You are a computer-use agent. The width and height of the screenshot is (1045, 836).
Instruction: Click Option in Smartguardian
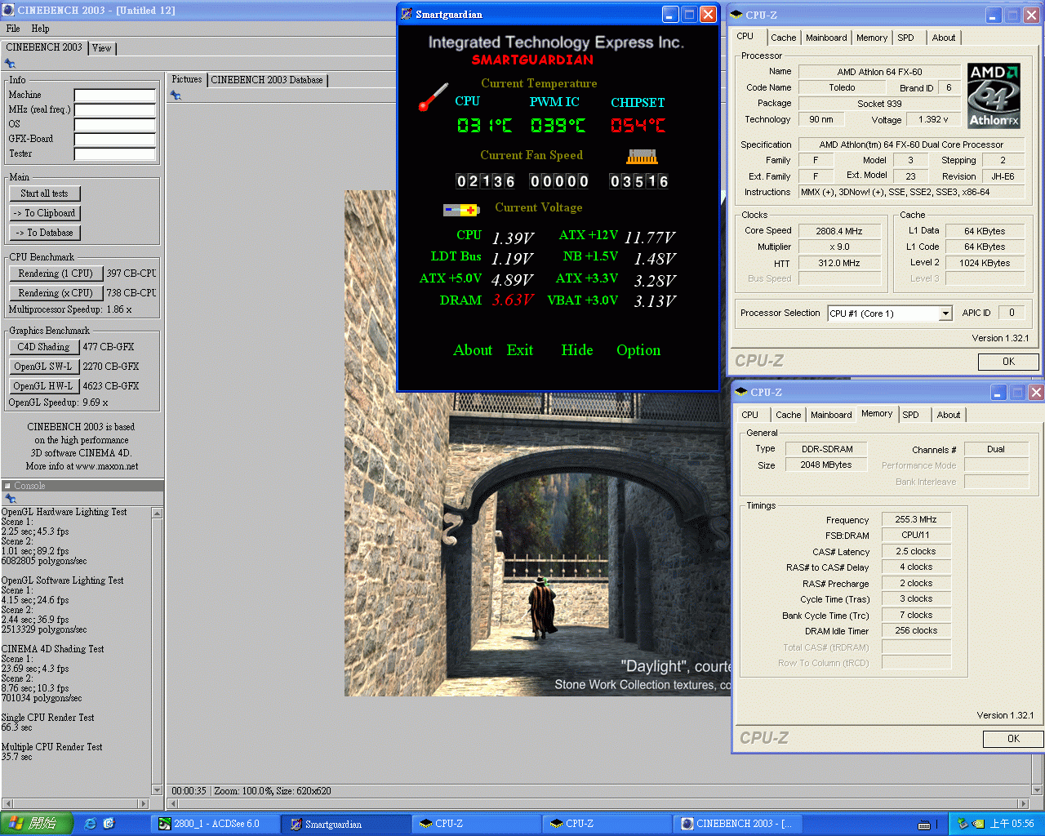coord(638,350)
